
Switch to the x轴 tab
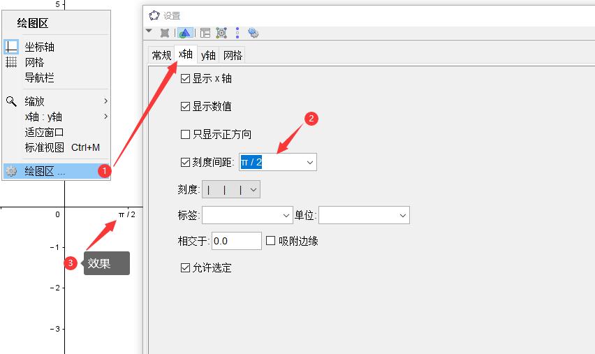186,54
